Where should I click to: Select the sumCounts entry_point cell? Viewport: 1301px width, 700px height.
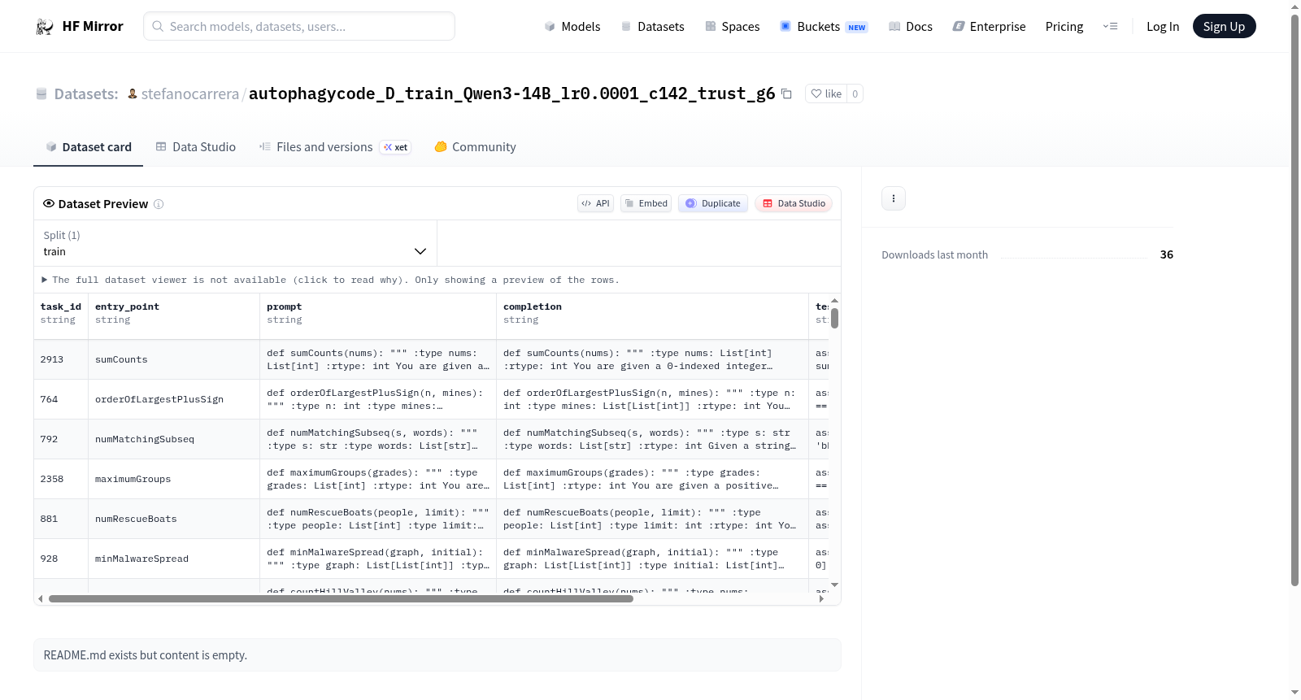[174, 359]
